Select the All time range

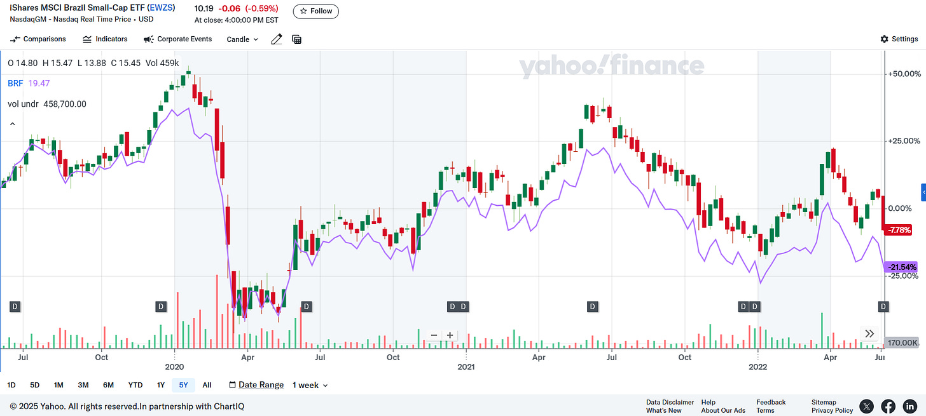click(x=207, y=385)
